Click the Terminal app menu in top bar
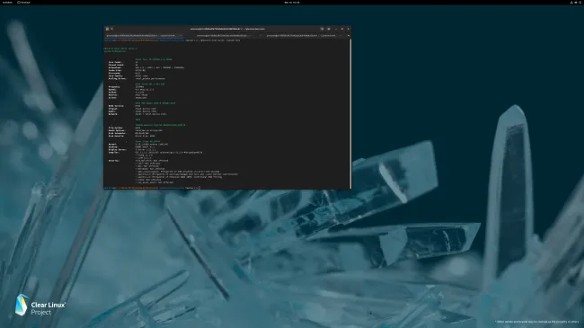The height and width of the screenshot is (328, 584). click(x=24, y=2)
